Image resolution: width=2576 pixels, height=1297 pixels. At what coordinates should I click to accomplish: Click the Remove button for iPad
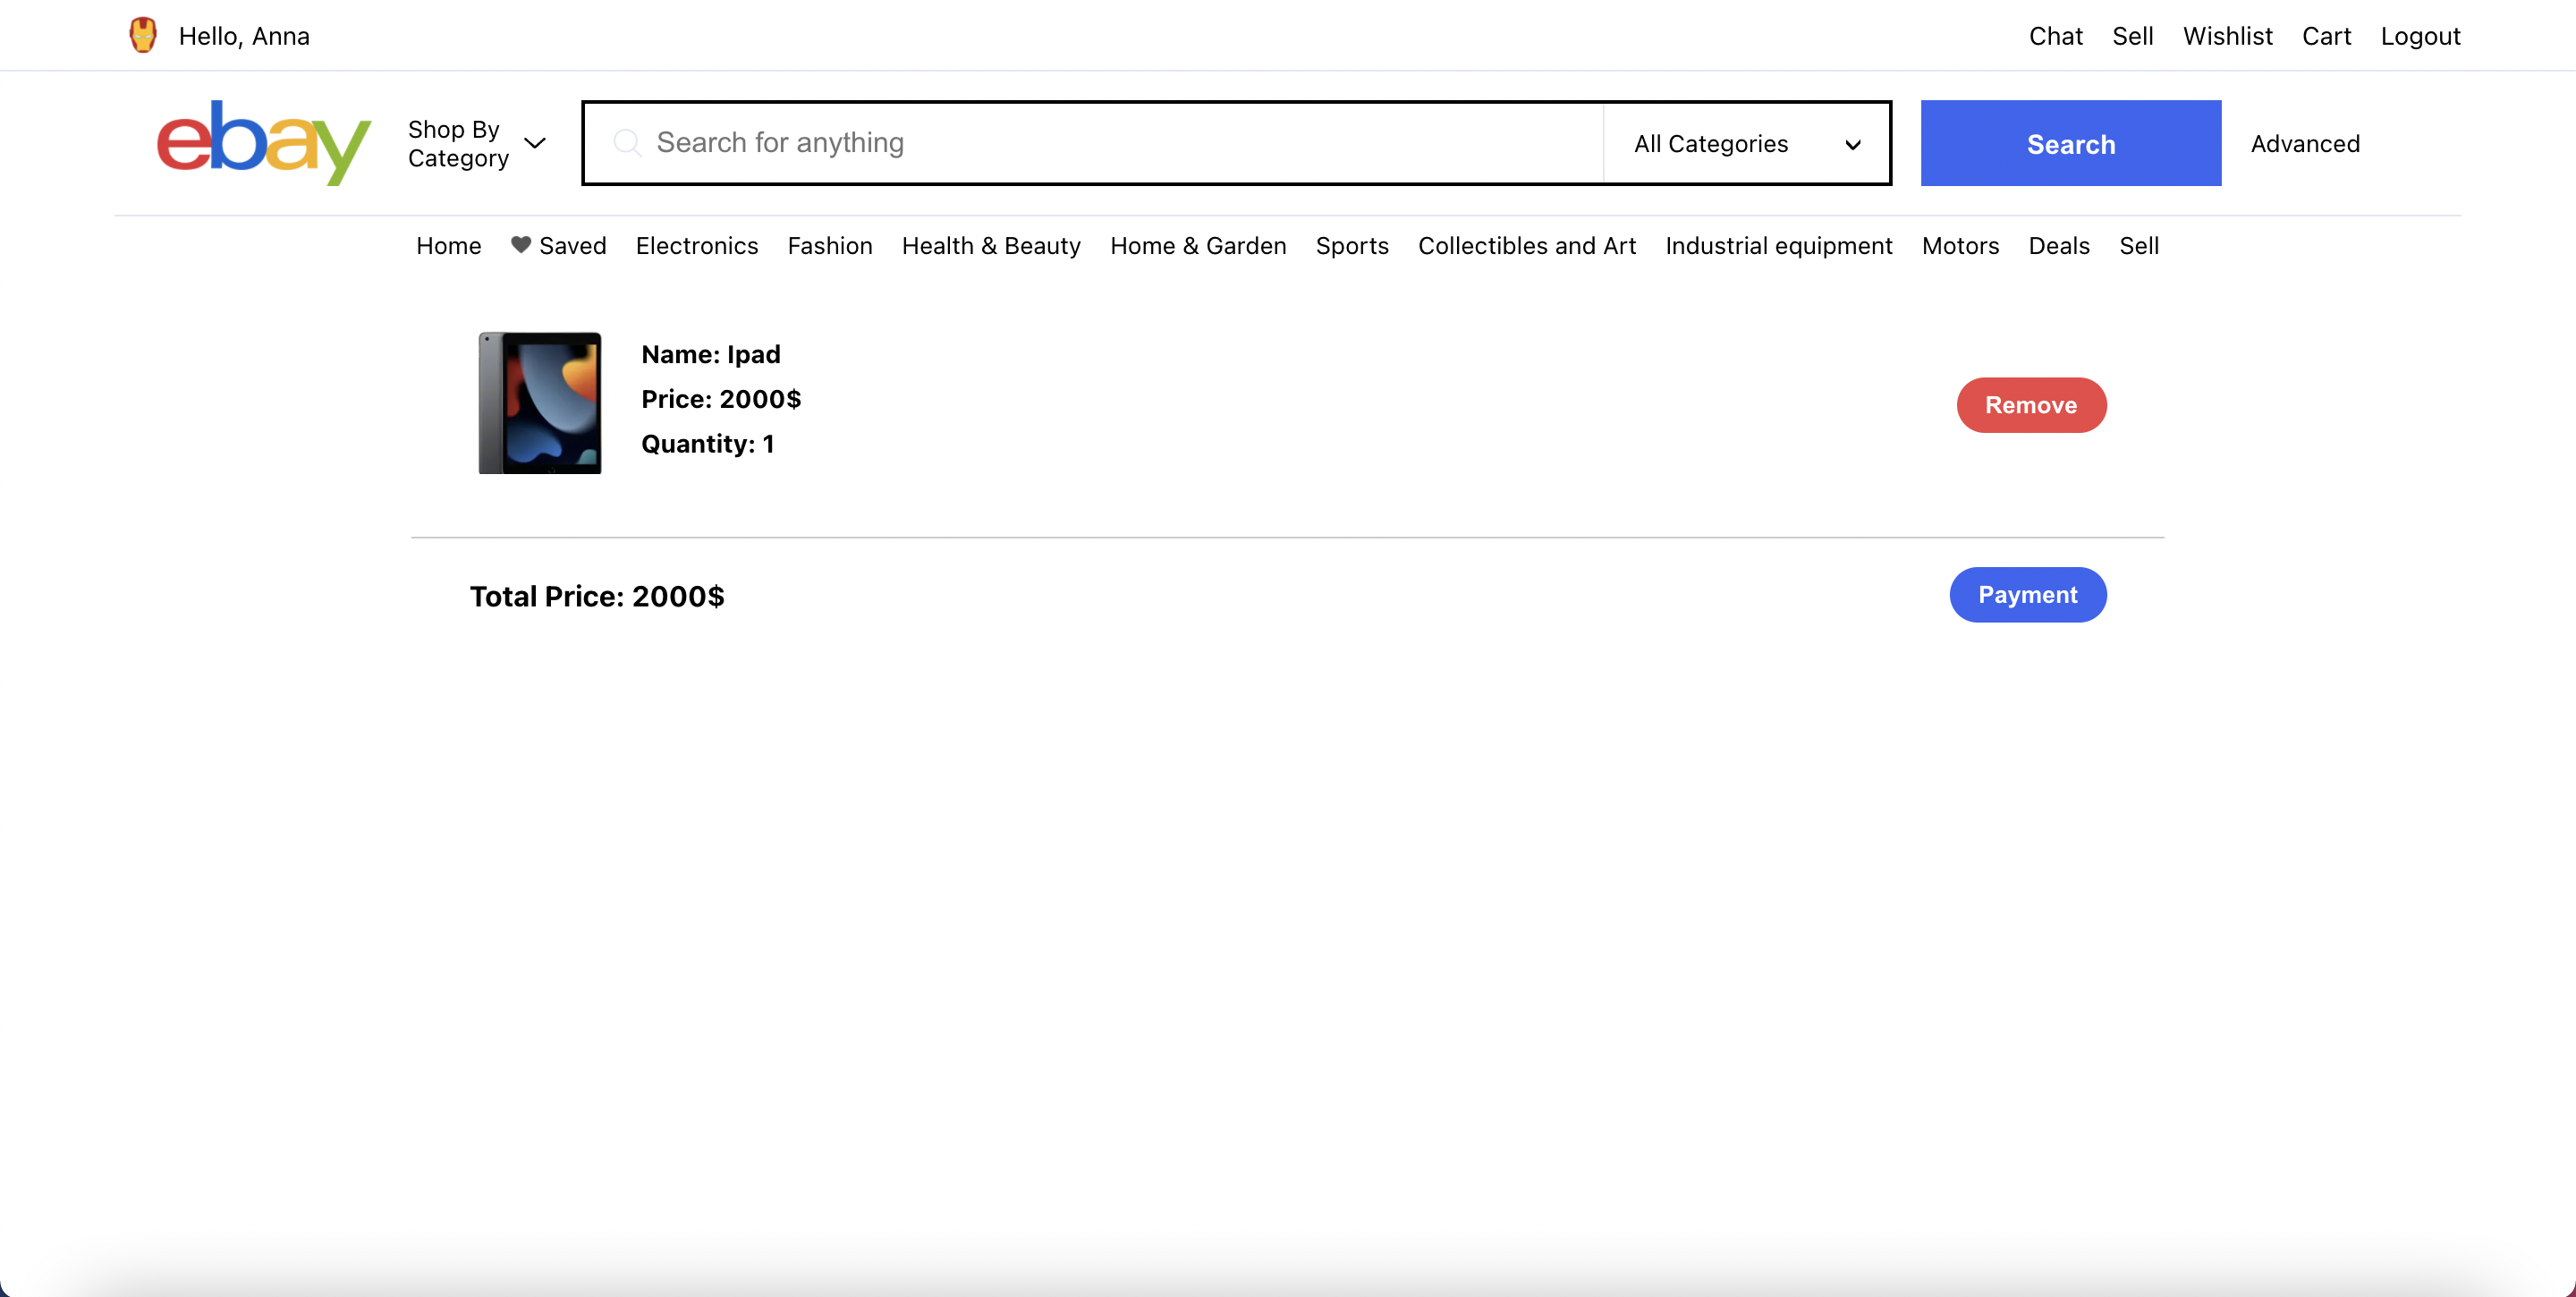[2030, 403]
